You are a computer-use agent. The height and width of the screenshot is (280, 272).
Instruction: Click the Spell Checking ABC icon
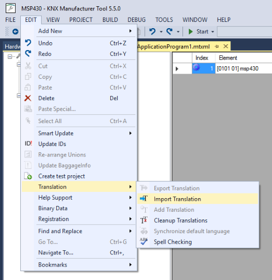click(144, 241)
